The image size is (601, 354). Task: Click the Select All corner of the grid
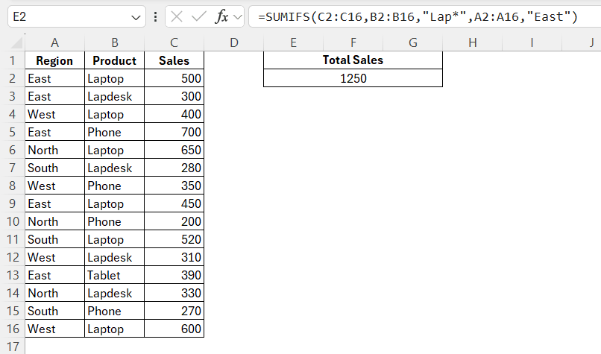12,43
